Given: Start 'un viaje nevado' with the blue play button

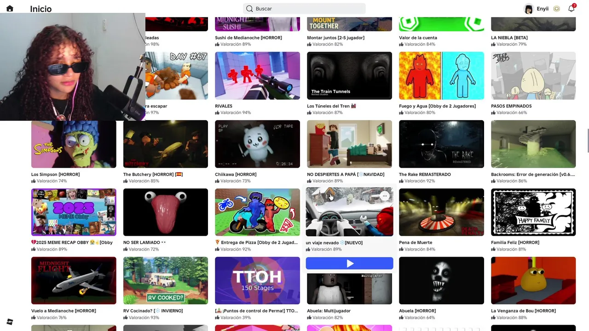Looking at the screenshot, I should [x=350, y=263].
